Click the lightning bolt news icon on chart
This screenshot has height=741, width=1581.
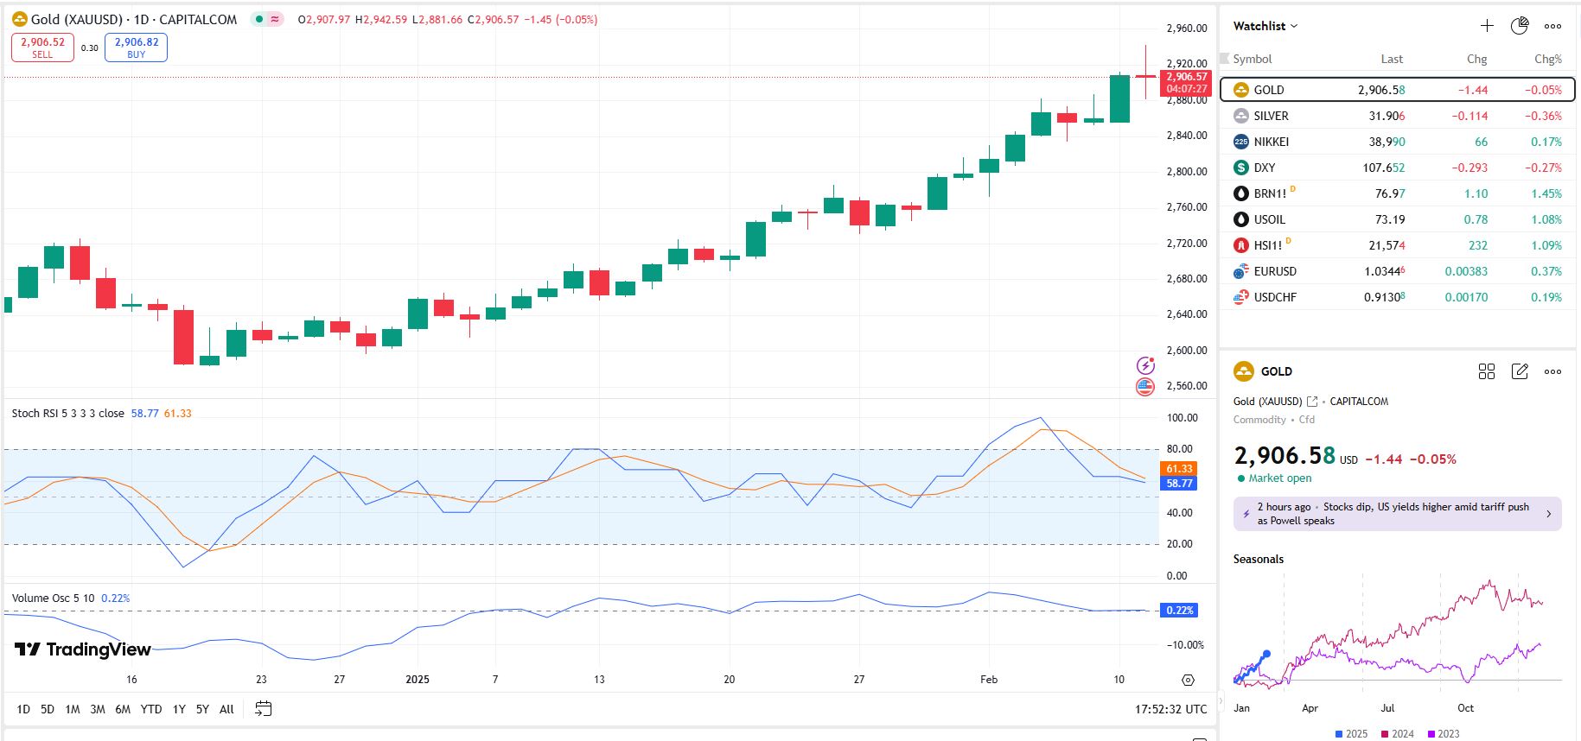coord(1145,365)
